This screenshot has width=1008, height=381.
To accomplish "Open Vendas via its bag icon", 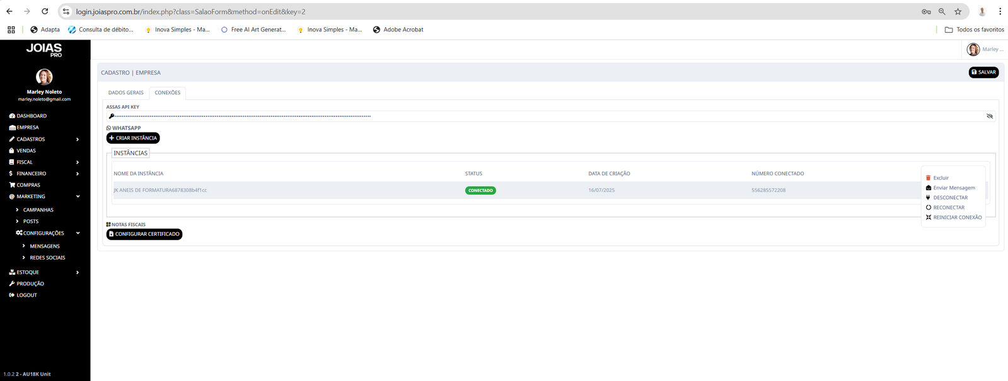I will click(12, 151).
